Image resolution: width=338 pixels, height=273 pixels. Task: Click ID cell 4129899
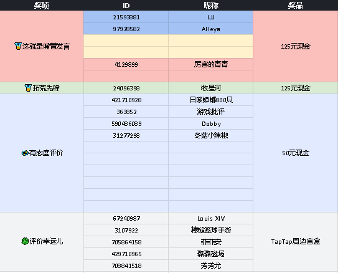(x=126, y=64)
